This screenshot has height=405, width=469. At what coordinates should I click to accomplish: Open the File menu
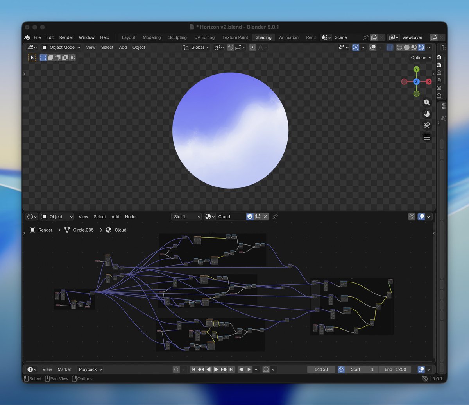(37, 37)
